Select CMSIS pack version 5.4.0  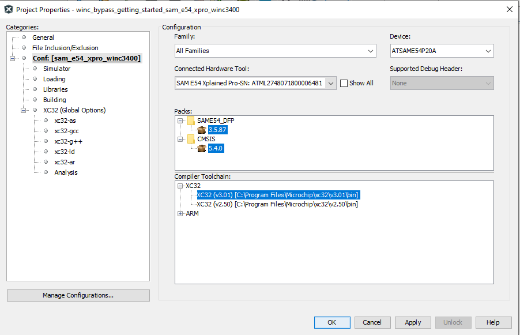tap(216, 148)
